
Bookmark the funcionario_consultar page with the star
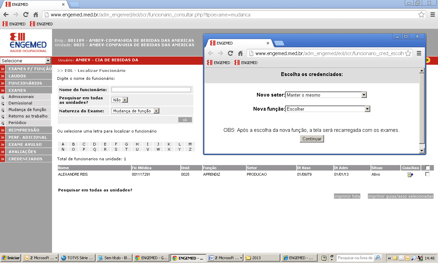coord(422,15)
